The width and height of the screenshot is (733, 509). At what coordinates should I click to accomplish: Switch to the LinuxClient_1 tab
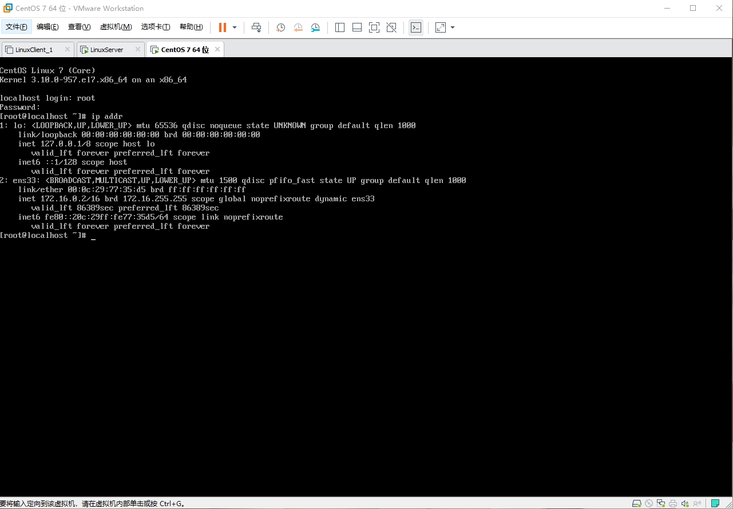point(34,50)
